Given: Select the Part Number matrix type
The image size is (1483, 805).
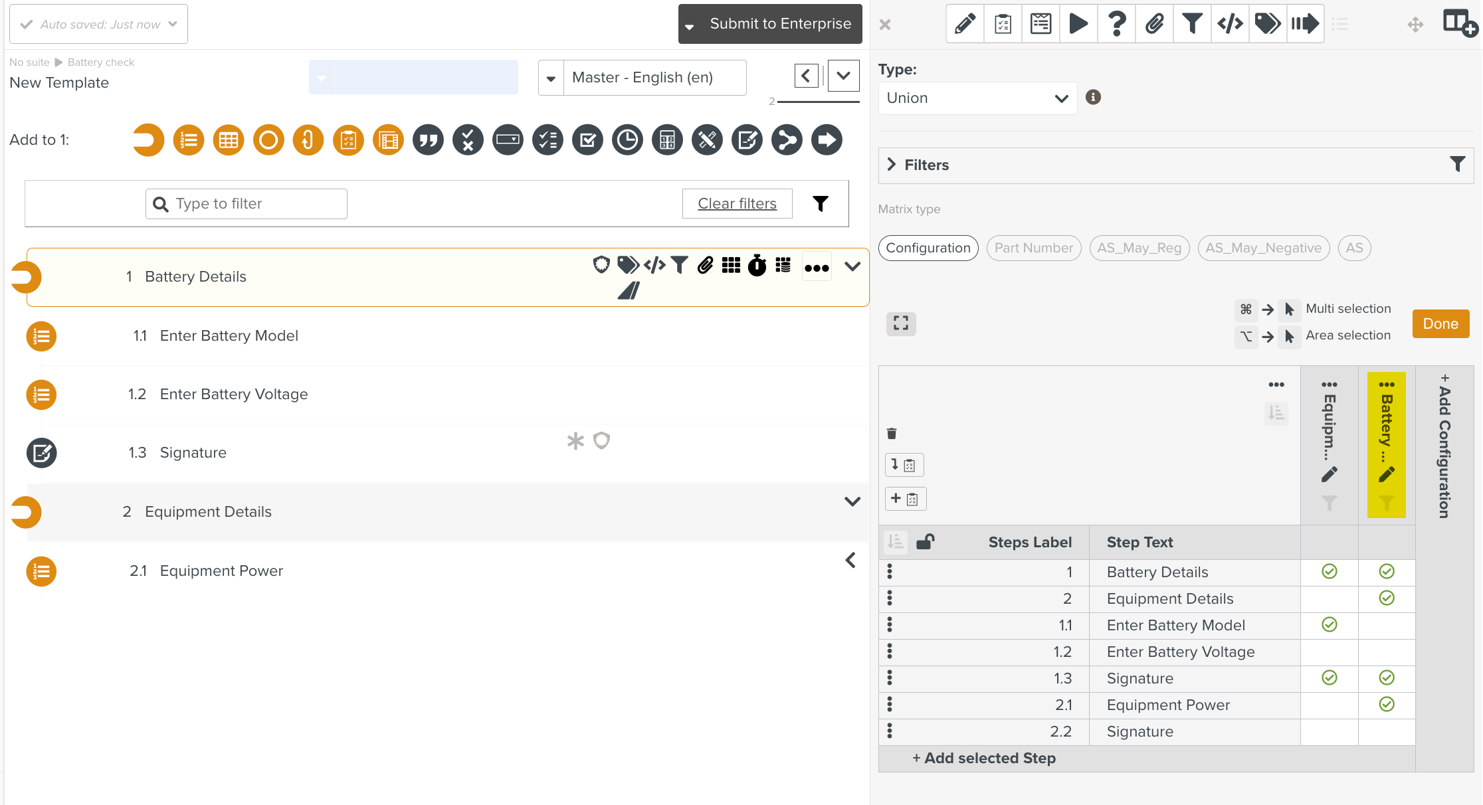Looking at the screenshot, I should point(1033,248).
